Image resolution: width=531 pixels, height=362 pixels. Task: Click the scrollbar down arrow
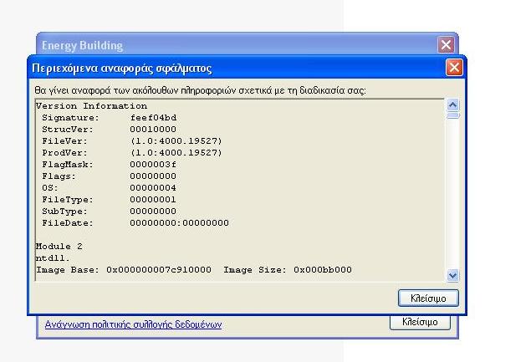(x=452, y=275)
